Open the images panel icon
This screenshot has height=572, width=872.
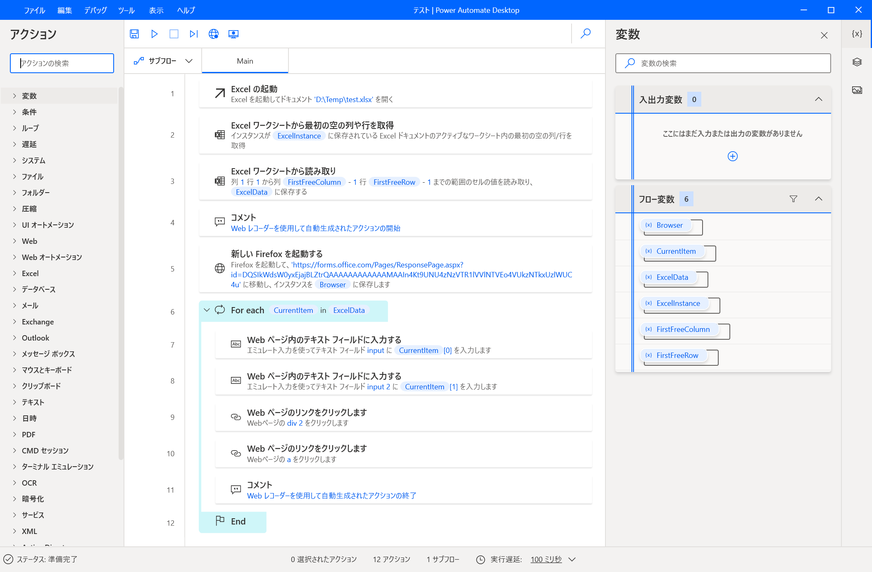(x=857, y=90)
